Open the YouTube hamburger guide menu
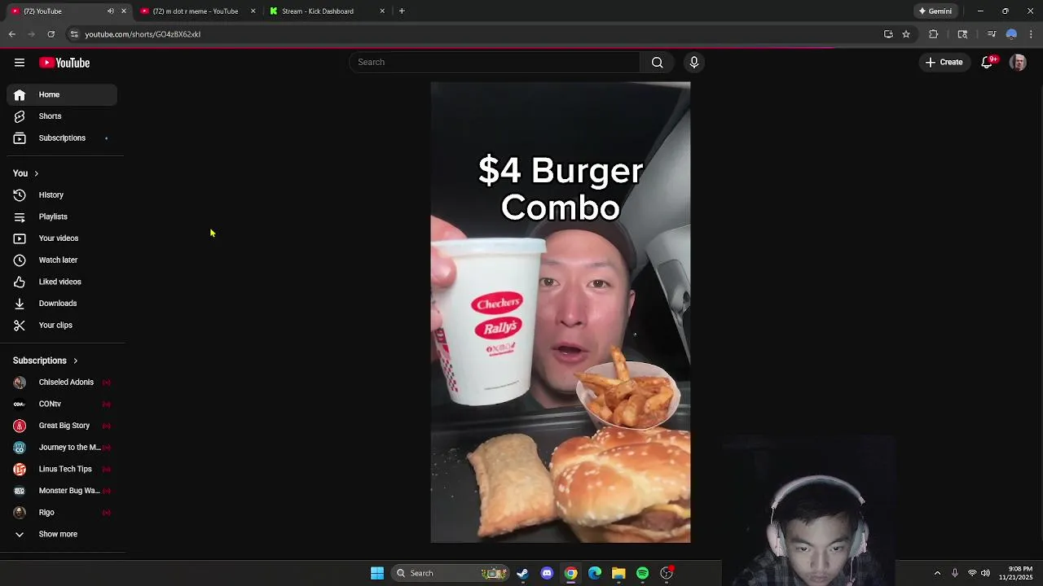The height and width of the screenshot is (586, 1043). point(20,63)
